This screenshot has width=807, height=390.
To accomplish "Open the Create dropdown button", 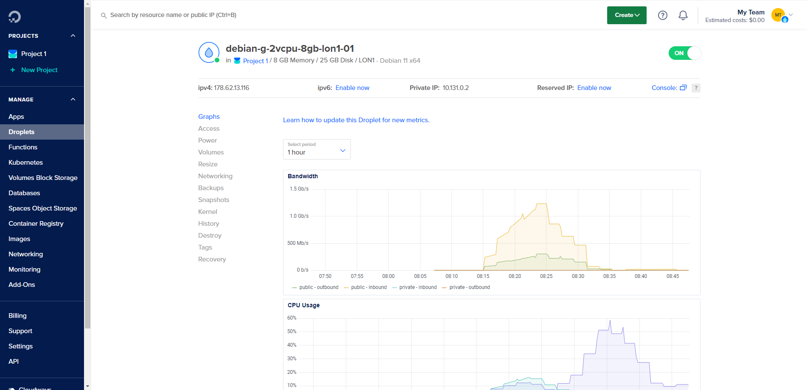I will tap(627, 15).
